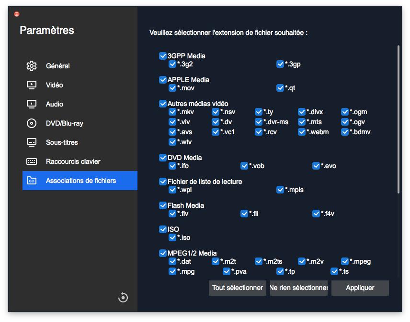Click the Vidéo screen icon
410x322 pixels.
pos(32,85)
